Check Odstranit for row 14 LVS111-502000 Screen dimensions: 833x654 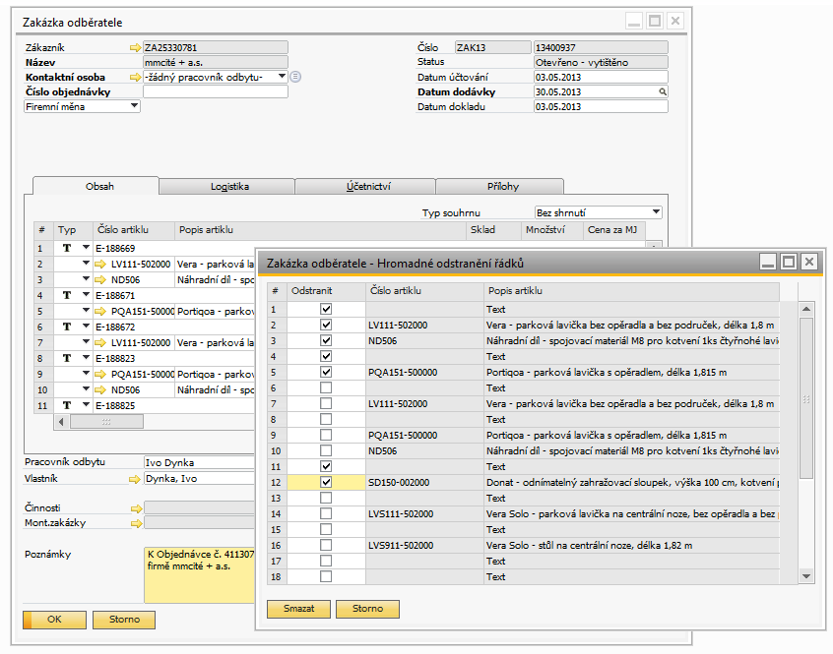pos(326,513)
